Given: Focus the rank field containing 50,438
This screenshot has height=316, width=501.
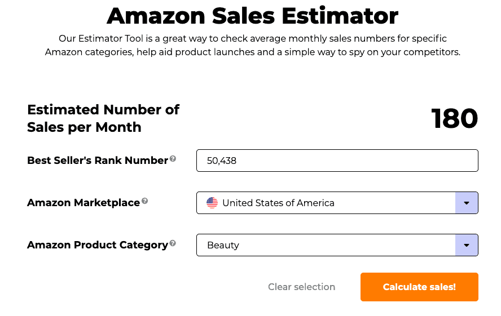Looking at the screenshot, I should [x=337, y=161].
